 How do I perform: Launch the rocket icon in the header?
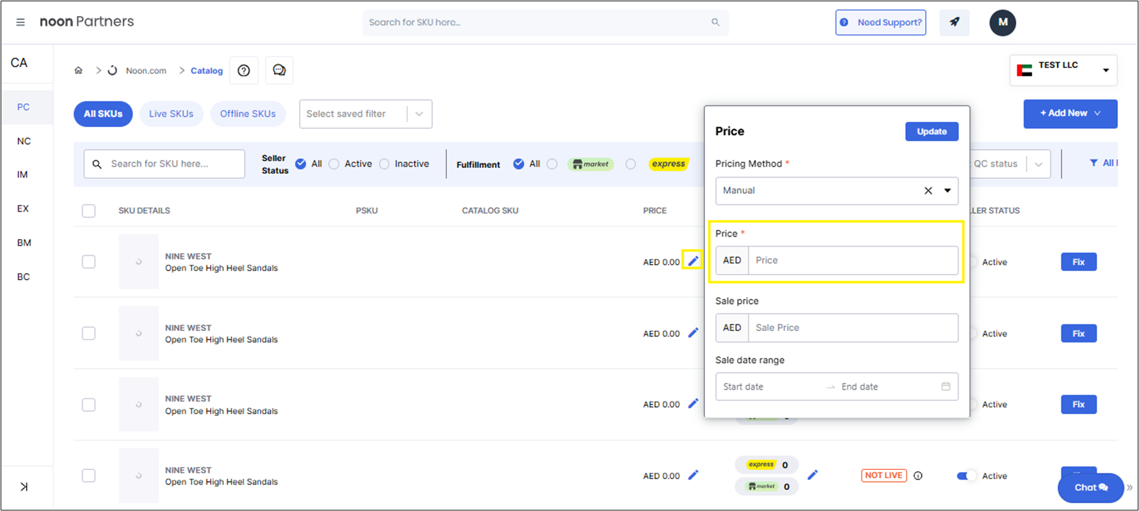pyautogui.click(x=955, y=22)
